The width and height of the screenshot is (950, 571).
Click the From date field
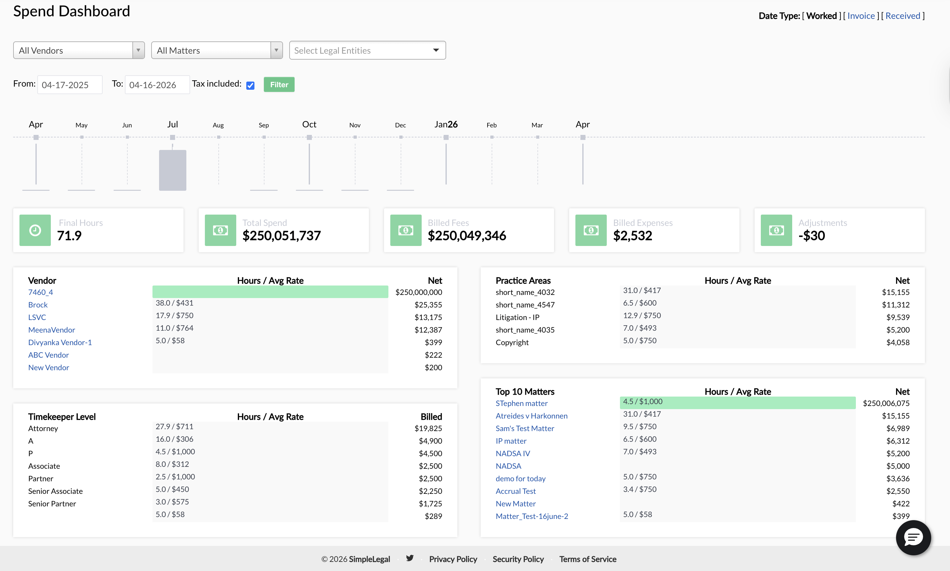pos(70,85)
